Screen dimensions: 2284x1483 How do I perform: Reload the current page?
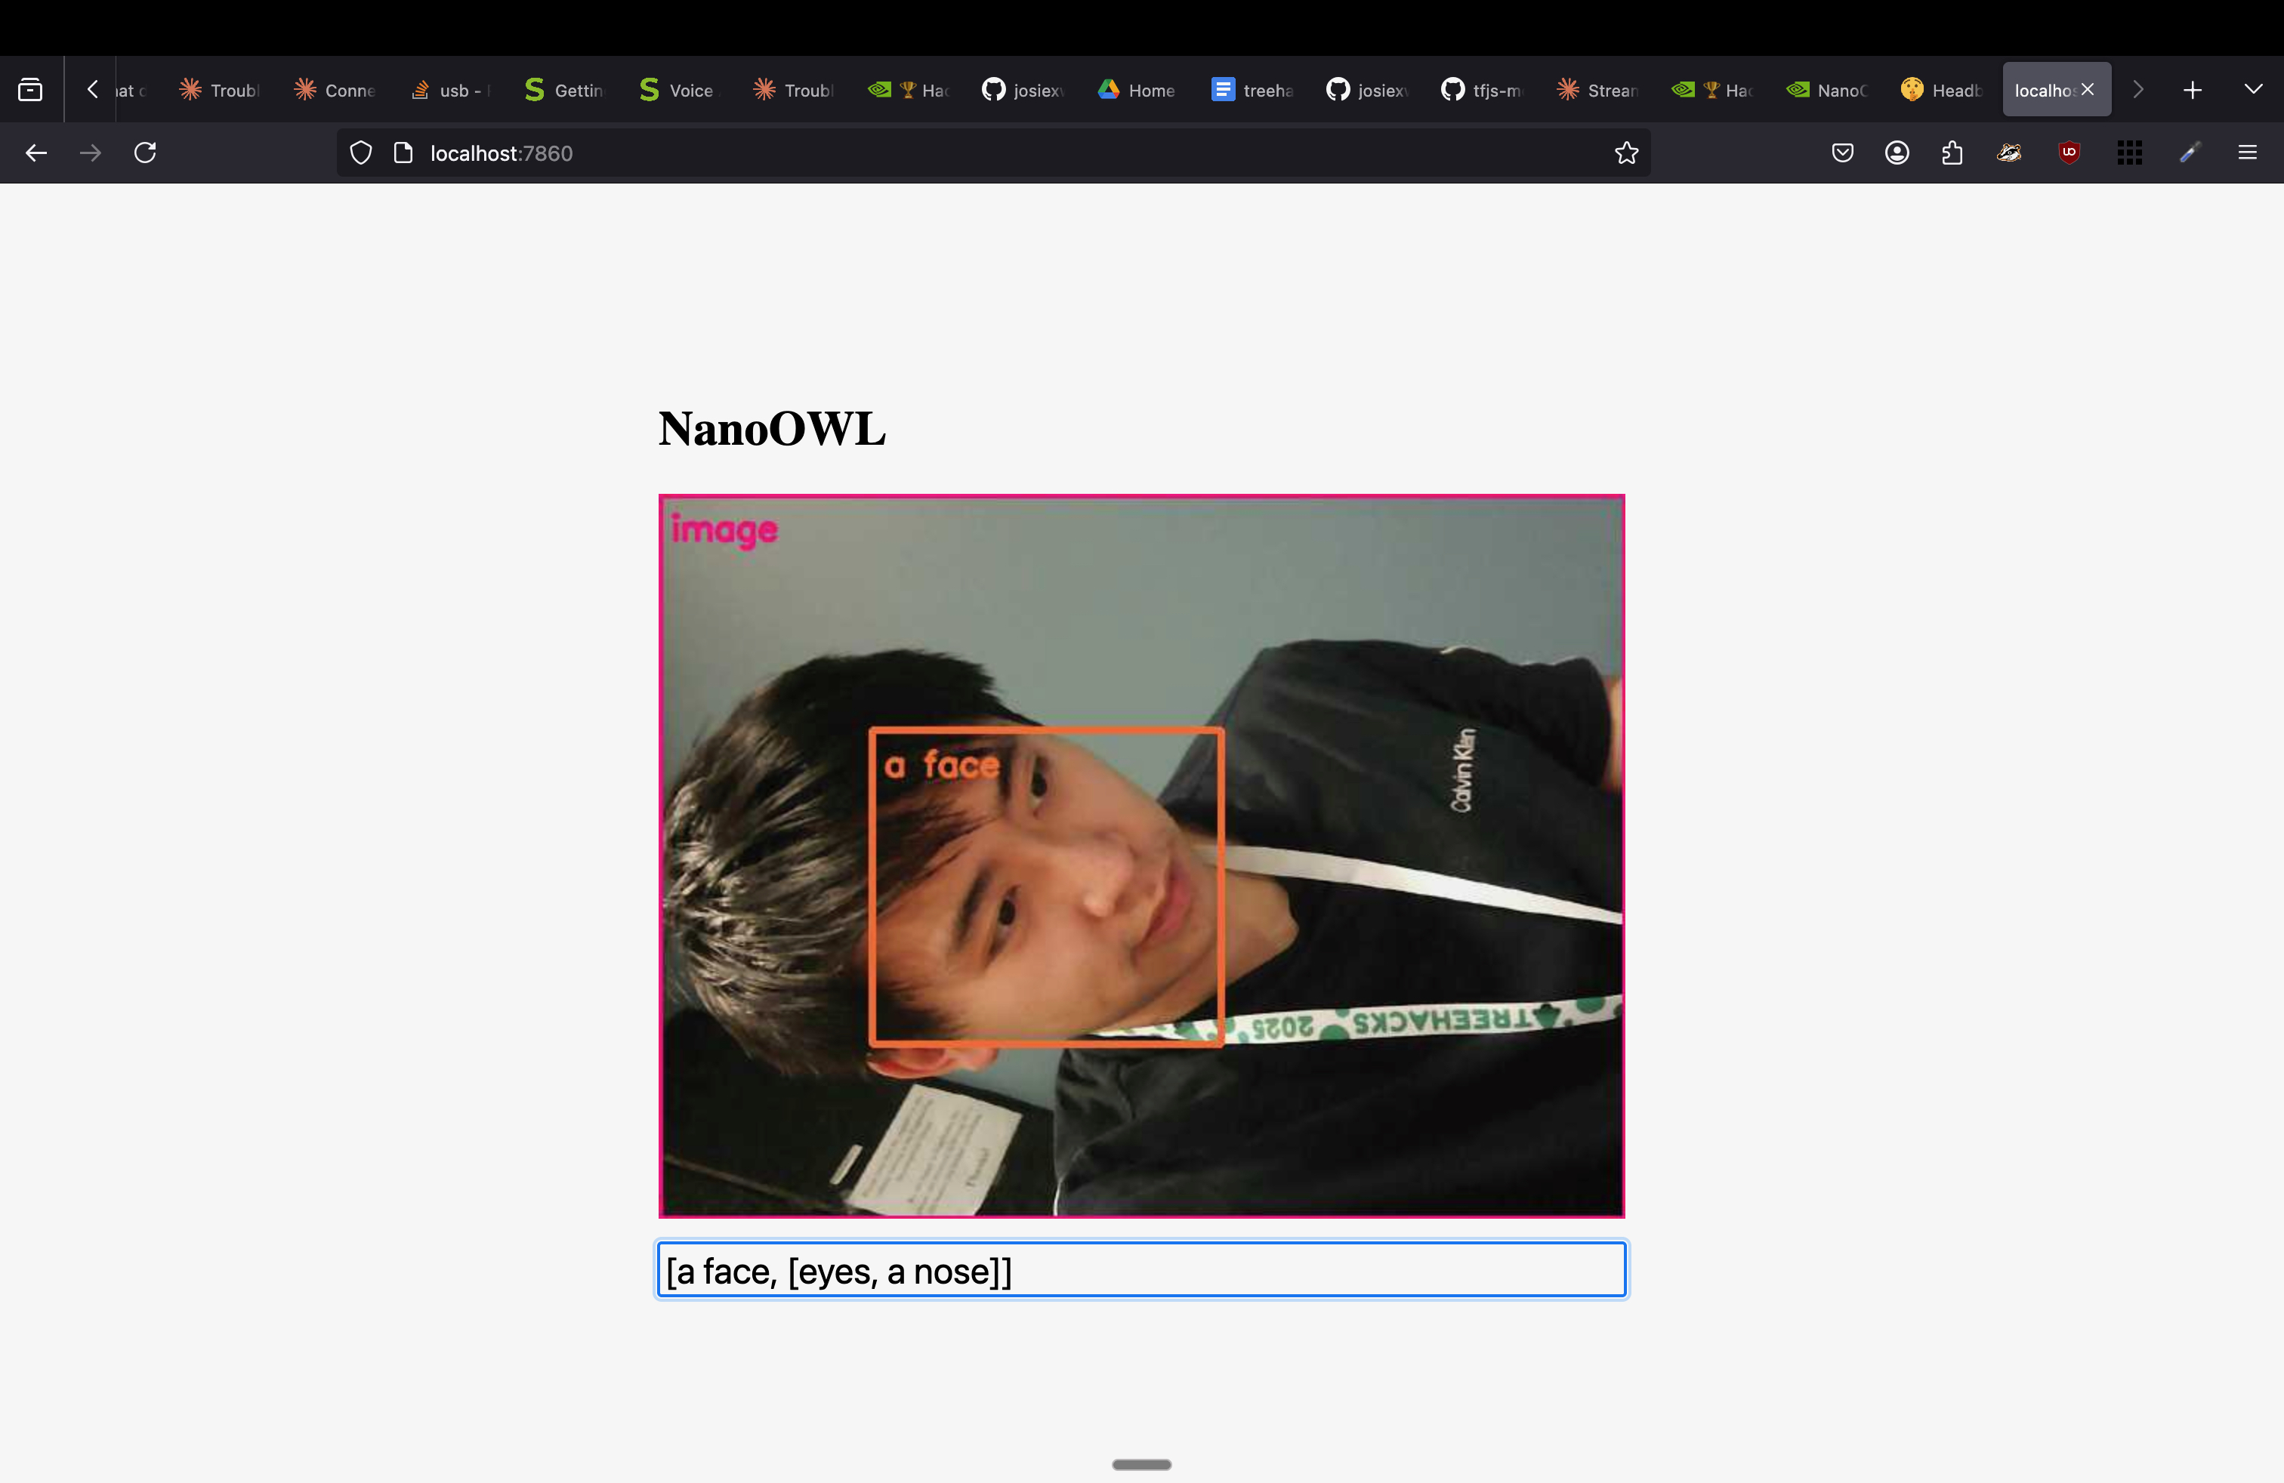[x=145, y=153]
